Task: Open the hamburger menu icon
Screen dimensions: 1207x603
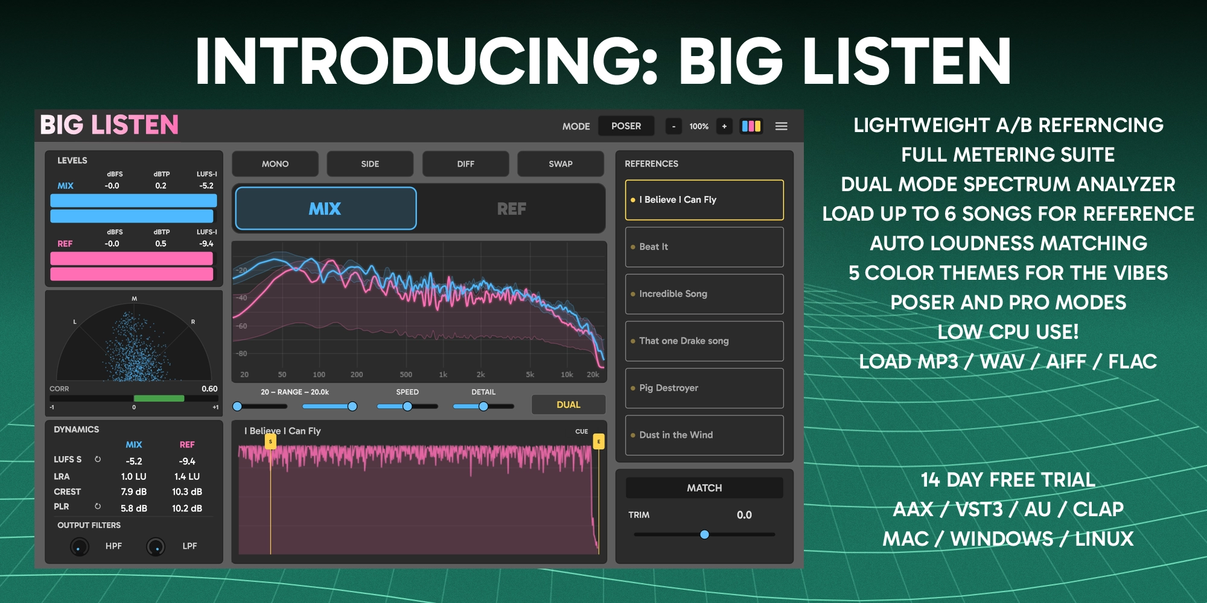Action: [x=781, y=126]
